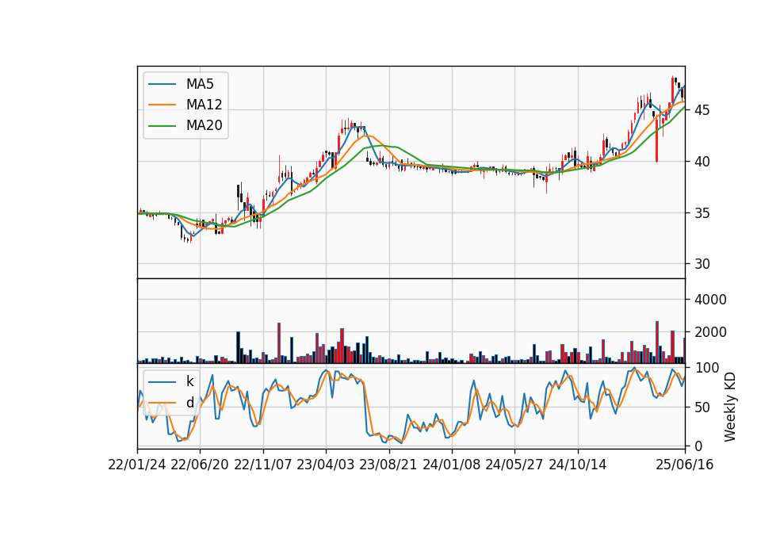Click the long red candlestick dropping to 40
This screenshot has width=761, height=547.
click(656, 140)
